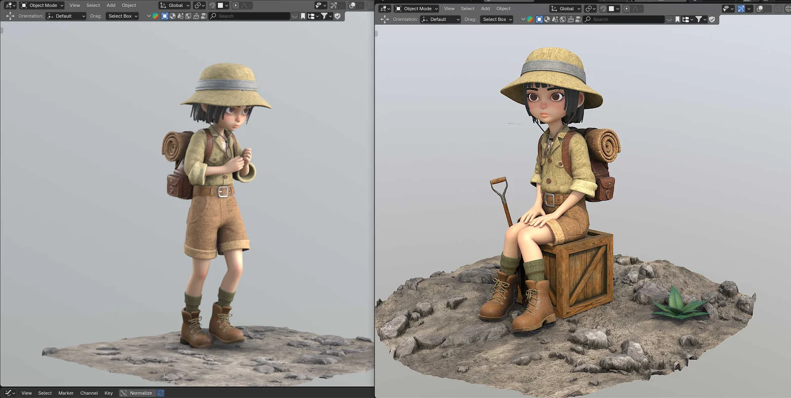791x398 pixels.
Task: Focus the Search field in left viewport
Action: pos(249,16)
